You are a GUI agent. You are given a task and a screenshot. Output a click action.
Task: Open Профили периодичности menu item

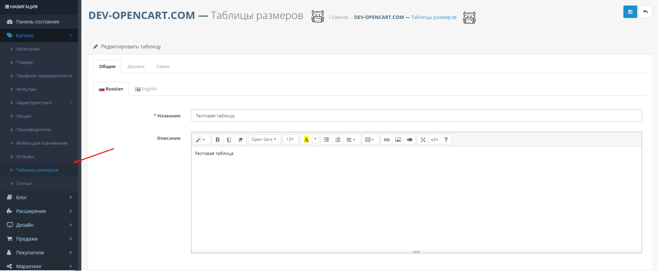(x=39, y=76)
